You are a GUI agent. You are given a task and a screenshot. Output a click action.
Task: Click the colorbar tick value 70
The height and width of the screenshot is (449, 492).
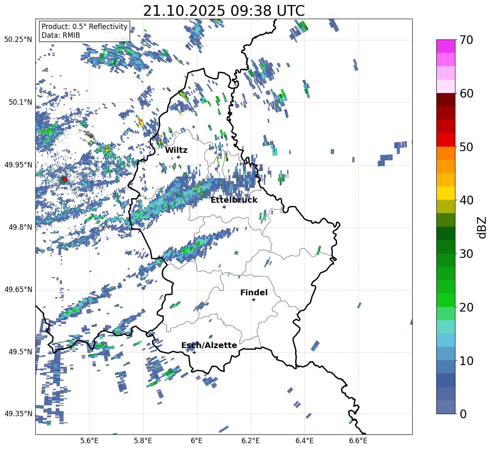(x=466, y=40)
